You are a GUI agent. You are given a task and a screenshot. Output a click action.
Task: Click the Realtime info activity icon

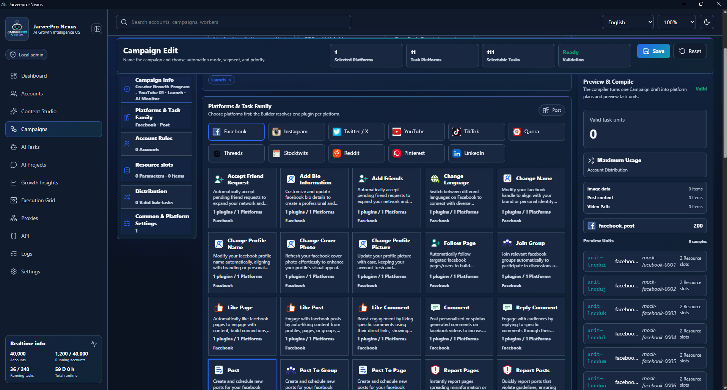94,343
